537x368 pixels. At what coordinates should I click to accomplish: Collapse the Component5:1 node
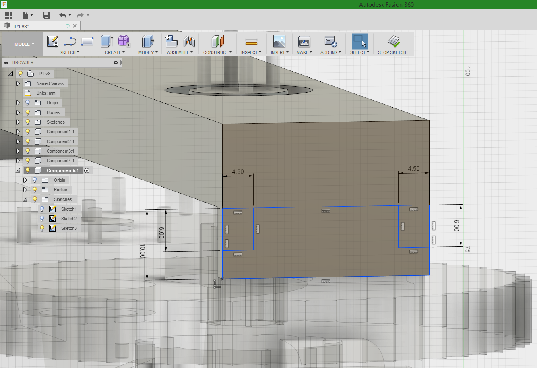tap(18, 170)
